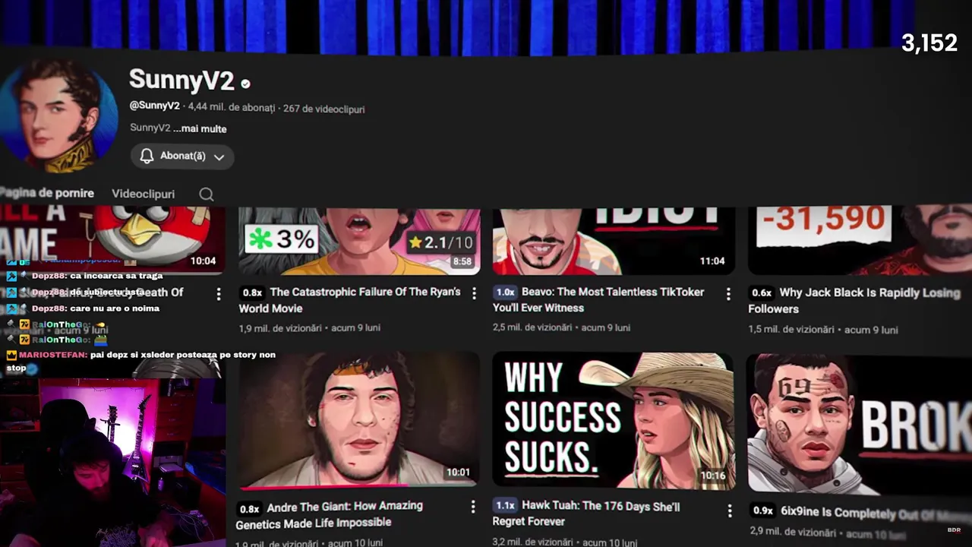972x547 pixels.
Task: Click the 10:16 duration on Hawk Tuah thumbnail
Action: point(713,476)
